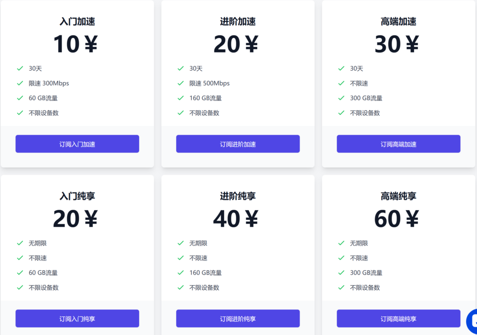The width and height of the screenshot is (477, 335).
Task: Click checkmark beside 不限速 in 高端加速
Action: pos(341,83)
